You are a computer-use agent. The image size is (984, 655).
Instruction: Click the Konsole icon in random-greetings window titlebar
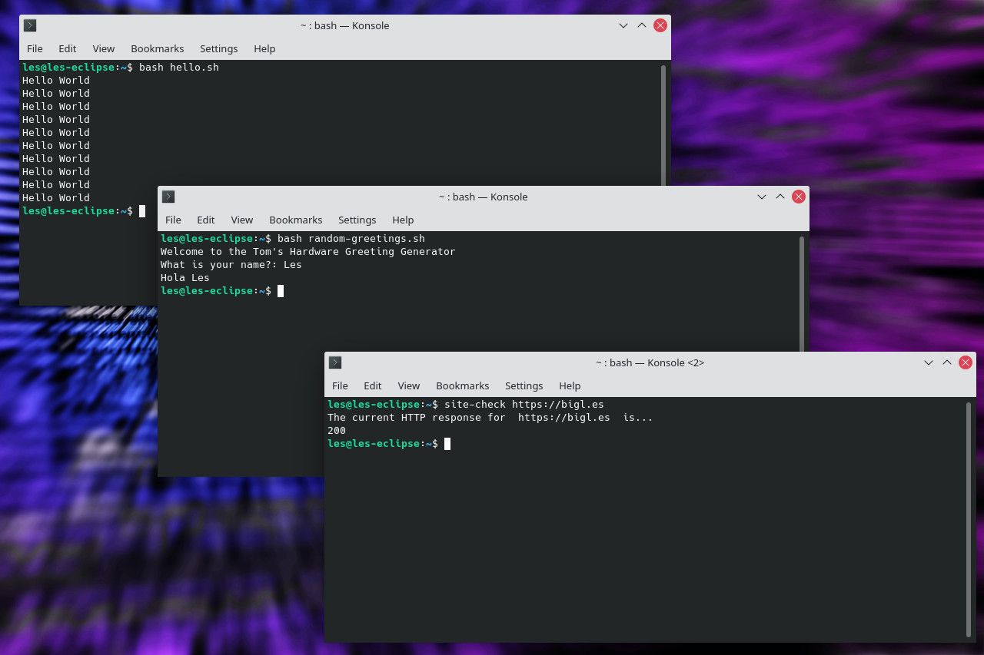click(x=168, y=197)
